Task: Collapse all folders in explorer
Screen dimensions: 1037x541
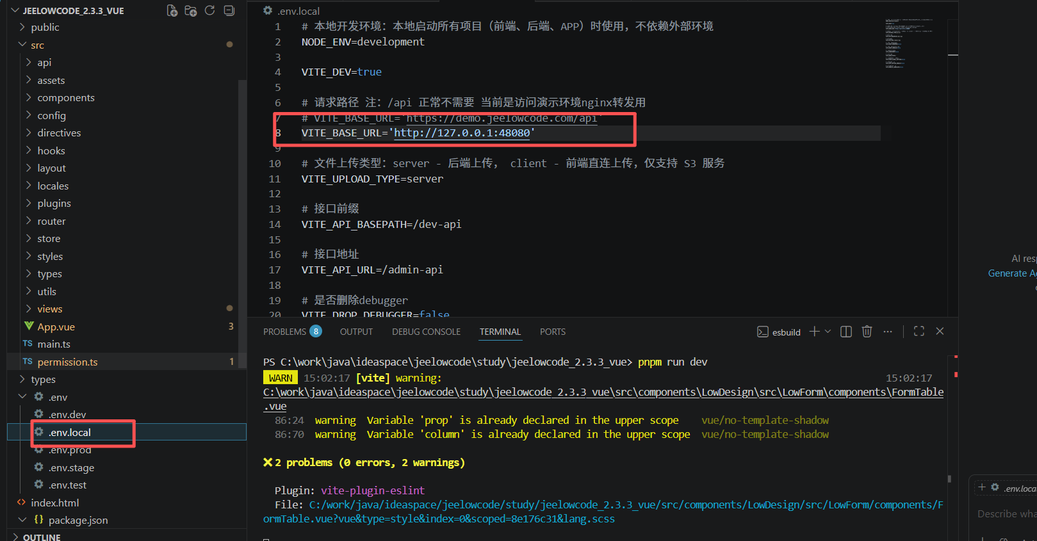Action: 229,11
